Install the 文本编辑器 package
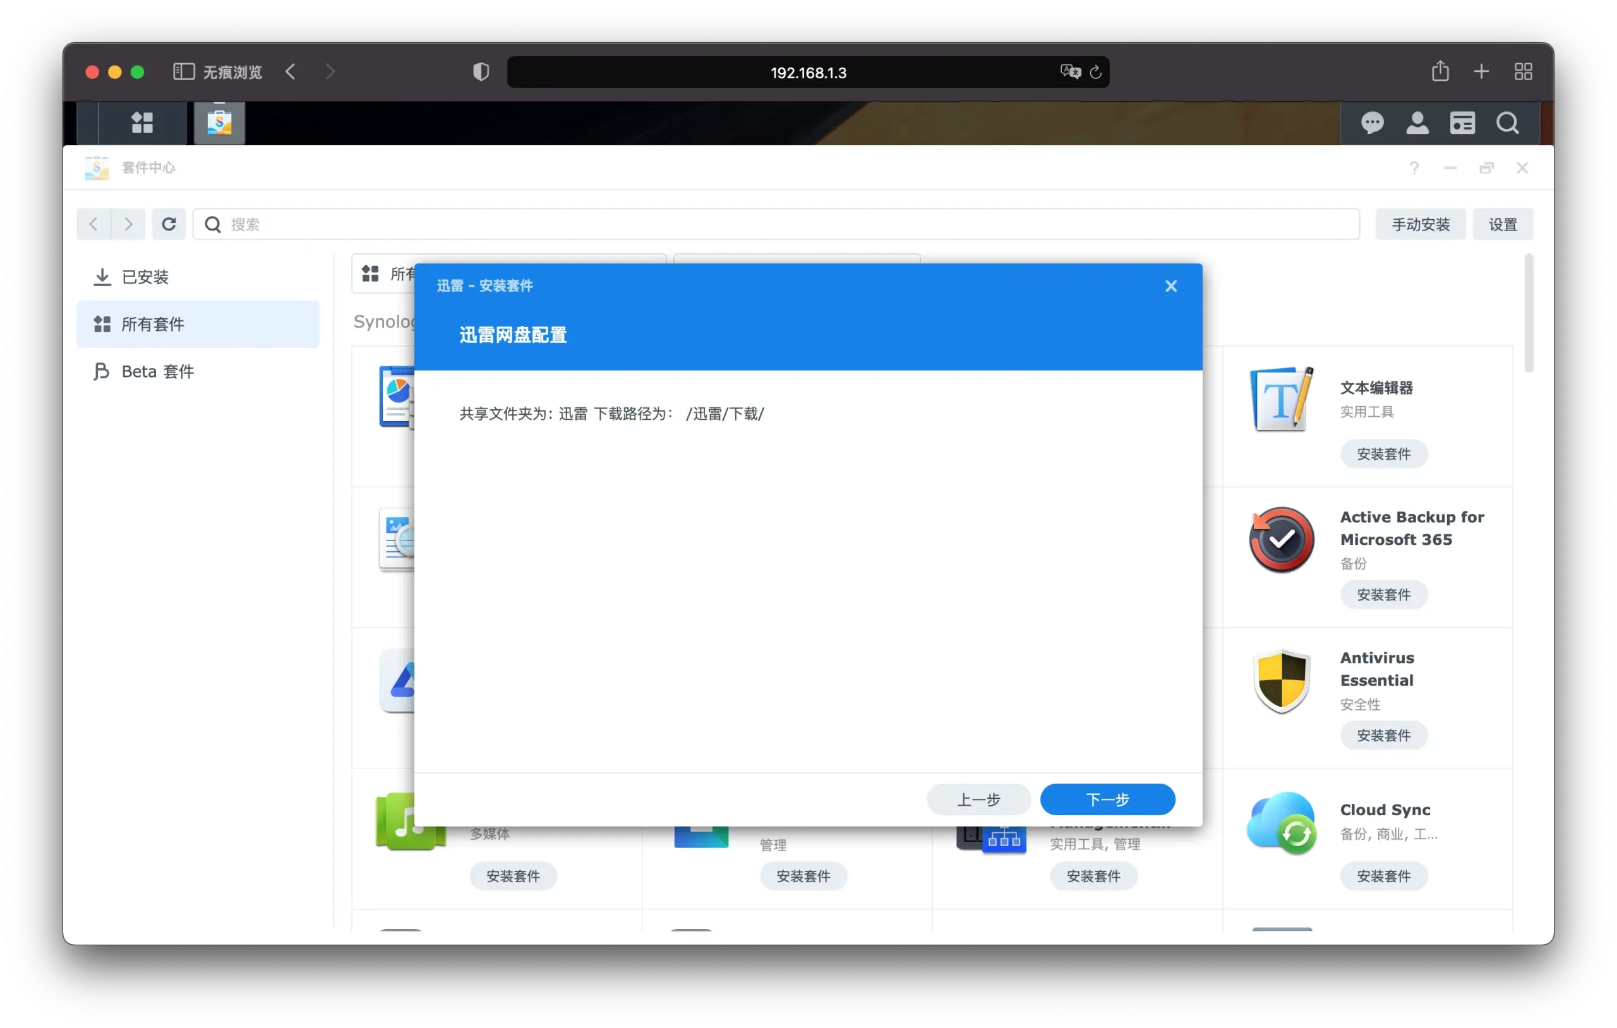The width and height of the screenshot is (1617, 1028). (1383, 454)
